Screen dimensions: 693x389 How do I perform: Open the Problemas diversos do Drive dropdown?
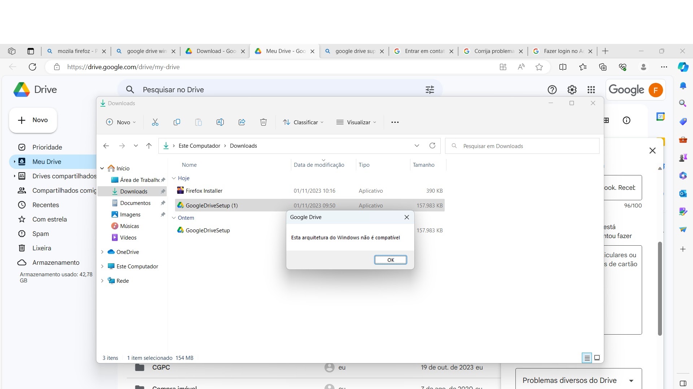579,380
